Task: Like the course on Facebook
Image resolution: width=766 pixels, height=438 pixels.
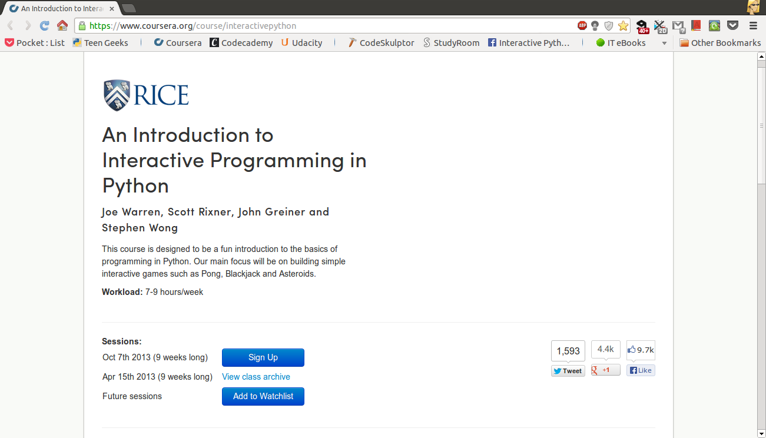Action: pyautogui.click(x=641, y=370)
